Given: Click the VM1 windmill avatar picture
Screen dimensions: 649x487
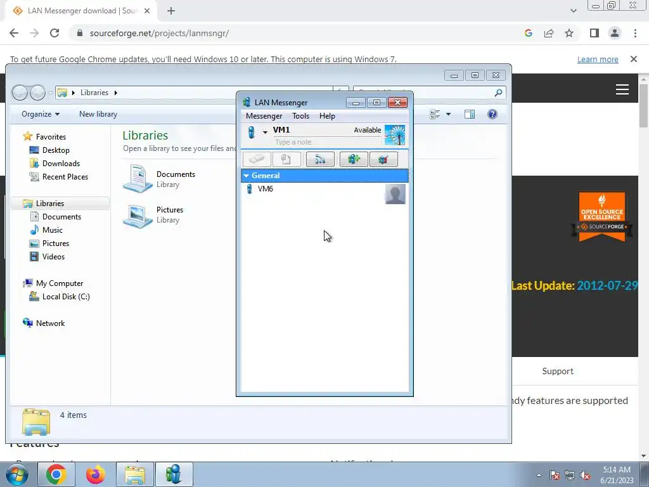Looking at the screenshot, I should 395,135.
